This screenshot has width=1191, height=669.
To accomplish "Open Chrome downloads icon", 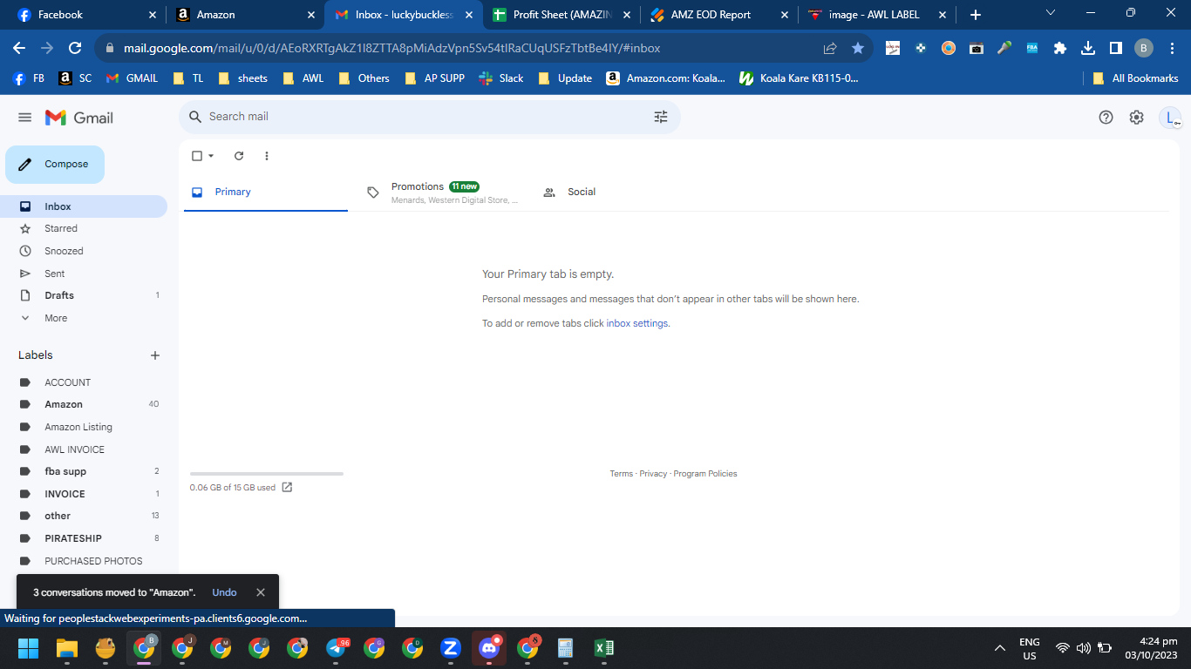I will pos(1088,48).
